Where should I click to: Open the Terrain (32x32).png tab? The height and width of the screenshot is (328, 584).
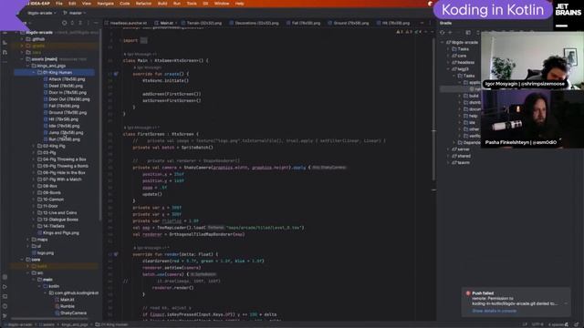tap(202, 23)
